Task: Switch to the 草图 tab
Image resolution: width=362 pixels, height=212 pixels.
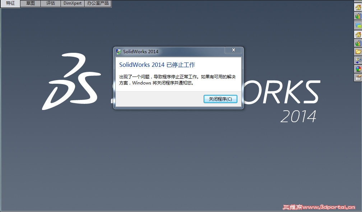Action: (x=31, y=4)
